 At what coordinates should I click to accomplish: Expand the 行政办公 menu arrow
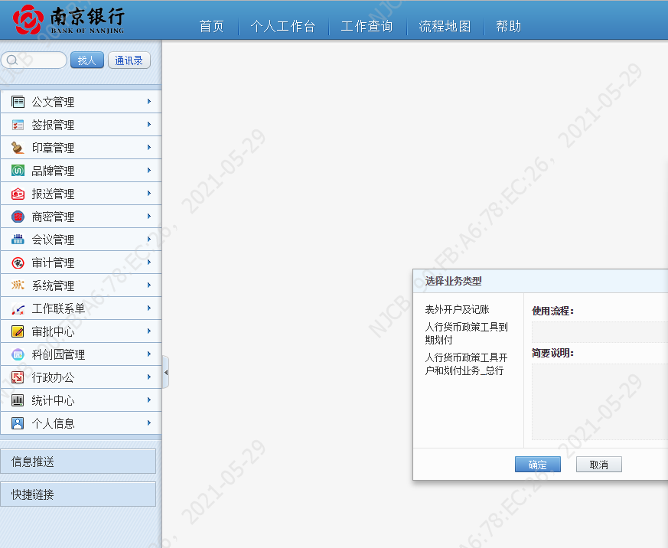[149, 377]
